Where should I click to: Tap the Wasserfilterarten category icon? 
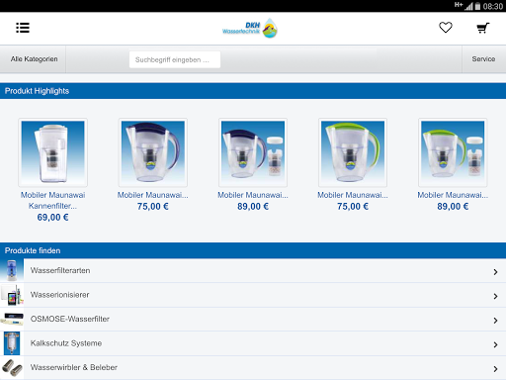pyautogui.click(x=12, y=270)
